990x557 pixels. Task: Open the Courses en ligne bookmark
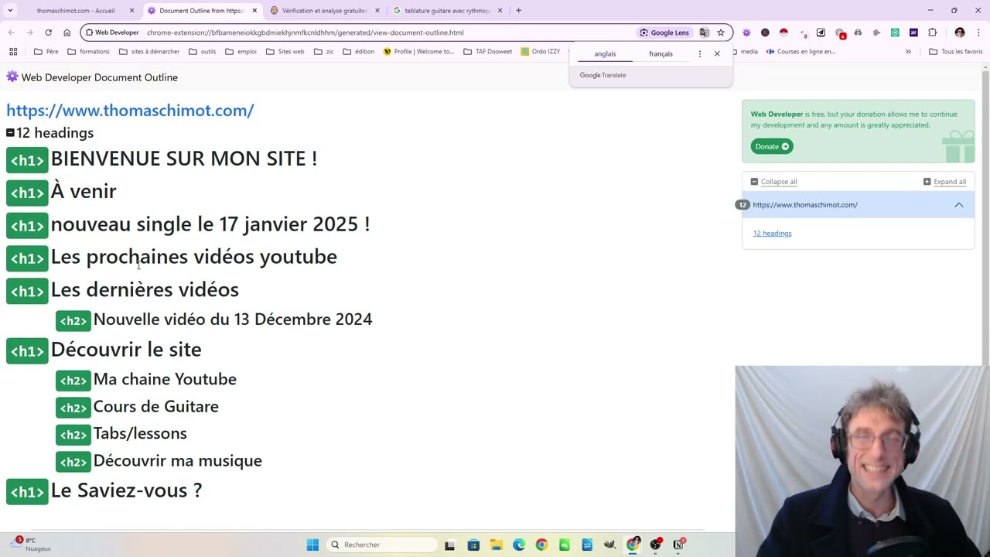(x=801, y=52)
